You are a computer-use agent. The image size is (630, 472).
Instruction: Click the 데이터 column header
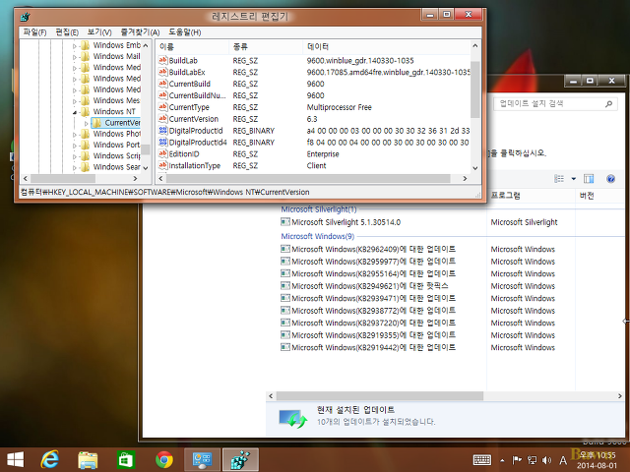coord(386,47)
